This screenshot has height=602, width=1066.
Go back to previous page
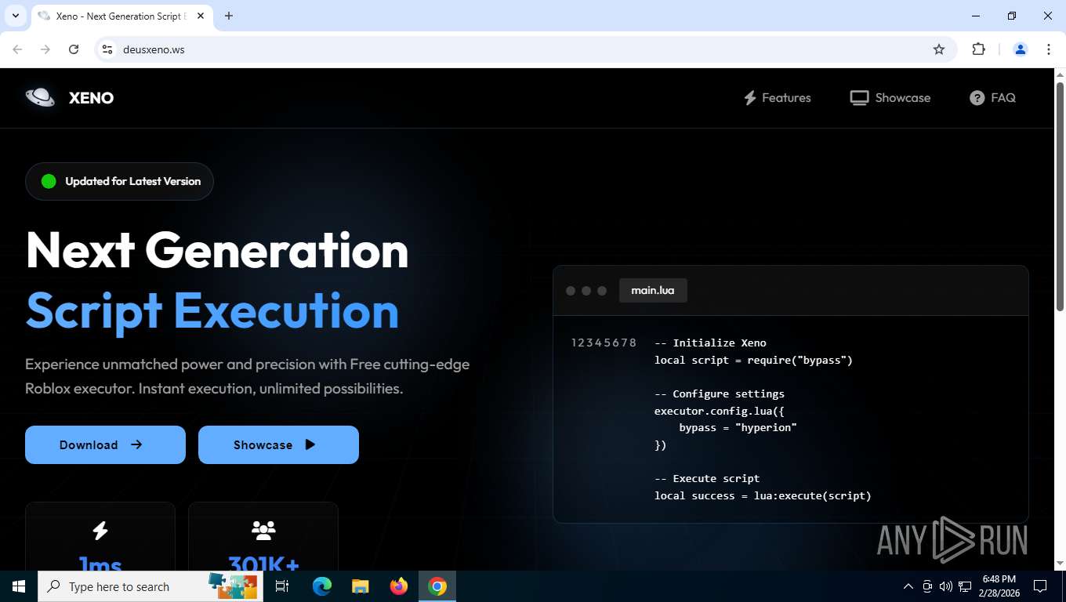point(17,49)
